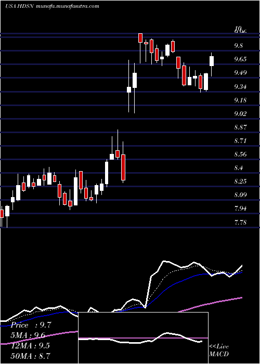Click the 8.87 price axis label
The height and width of the screenshot is (364, 260).
(240, 127)
